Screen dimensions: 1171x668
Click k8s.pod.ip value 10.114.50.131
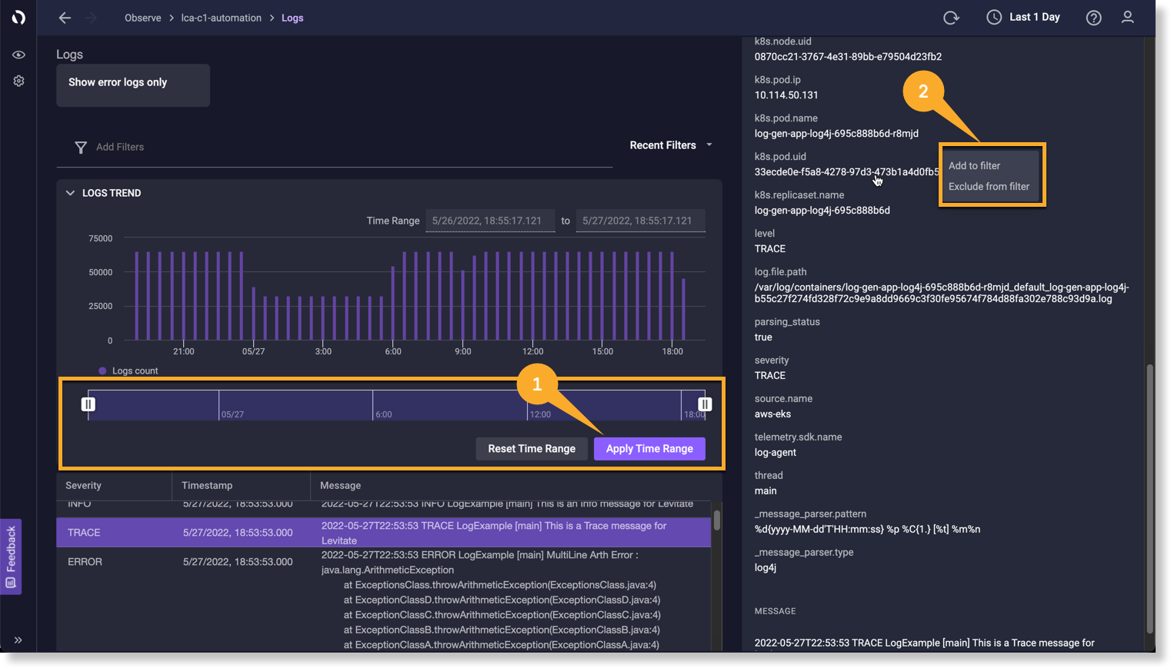pos(786,95)
